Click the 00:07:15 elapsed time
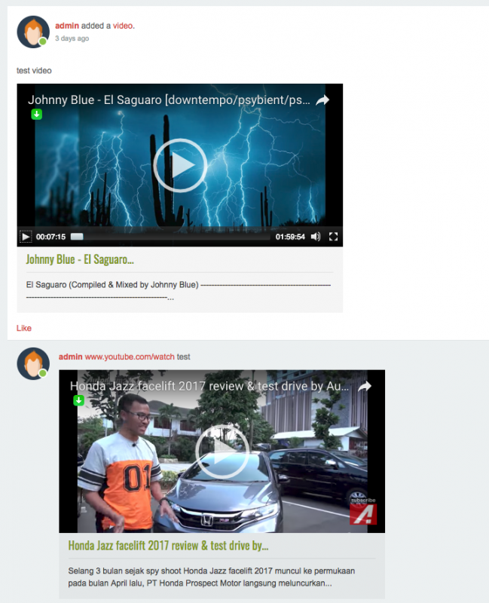 pyautogui.click(x=50, y=237)
